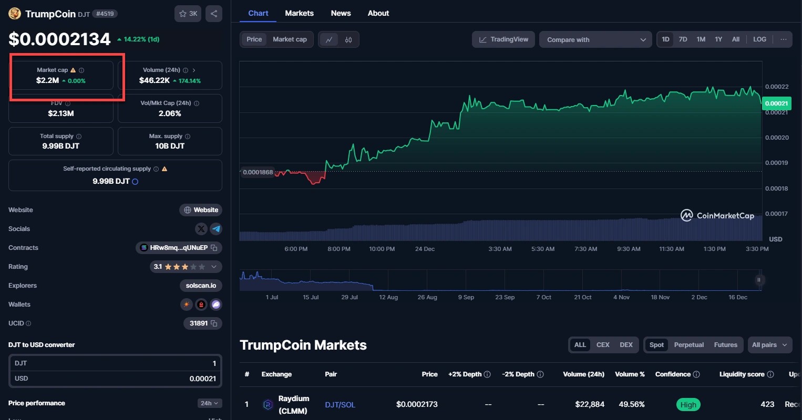This screenshot has height=420, width=802.
Task: Select the Perpetual market type tab
Action: tap(688, 345)
